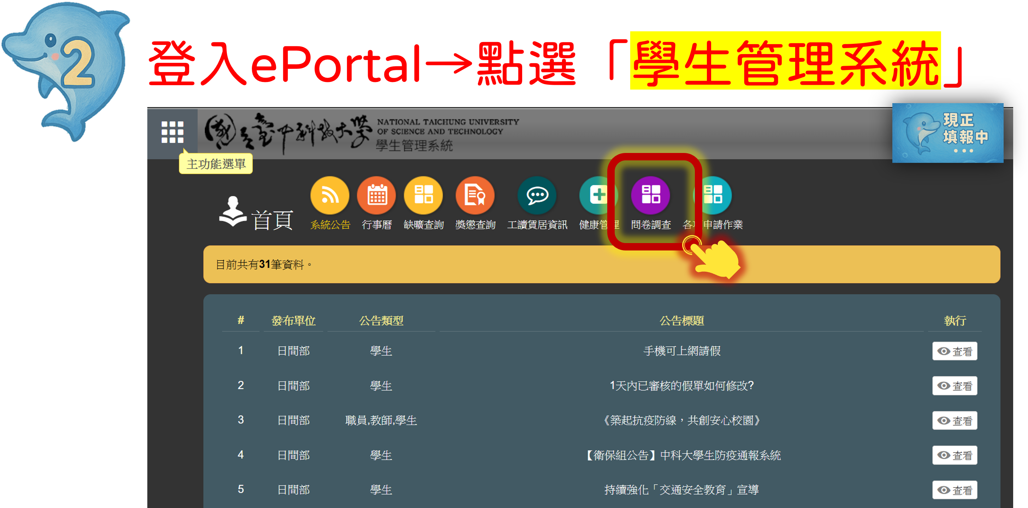Click the 發布單位 column header
The height and width of the screenshot is (508, 1028).
click(x=294, y=320)
